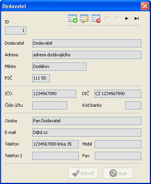Click the Telefon 2 label

click(14, 156)
